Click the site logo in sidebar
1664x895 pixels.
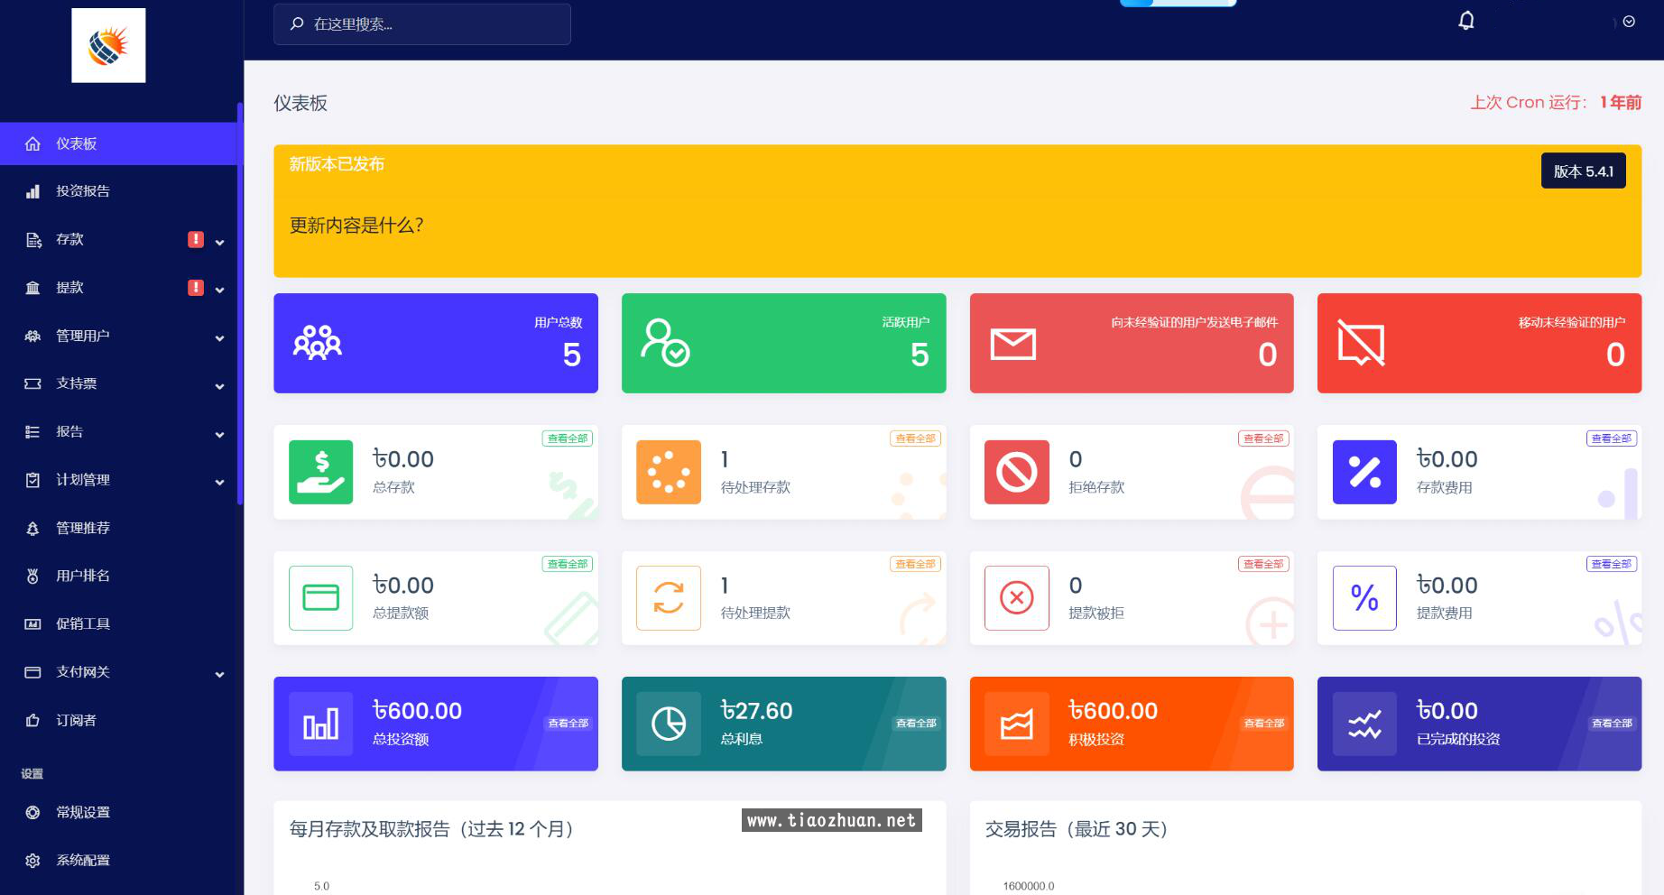tap(108, 45)
